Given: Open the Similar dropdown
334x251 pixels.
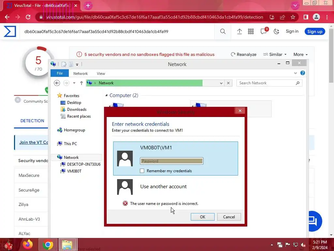Looking at the screenshot, I should tap(275, 55).
